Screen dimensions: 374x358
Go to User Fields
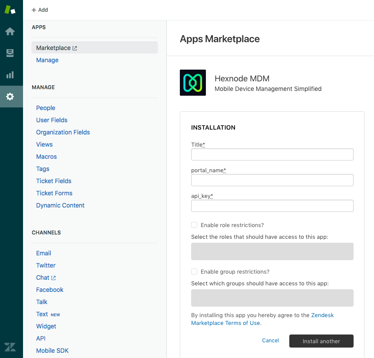(x=52, y=120)
